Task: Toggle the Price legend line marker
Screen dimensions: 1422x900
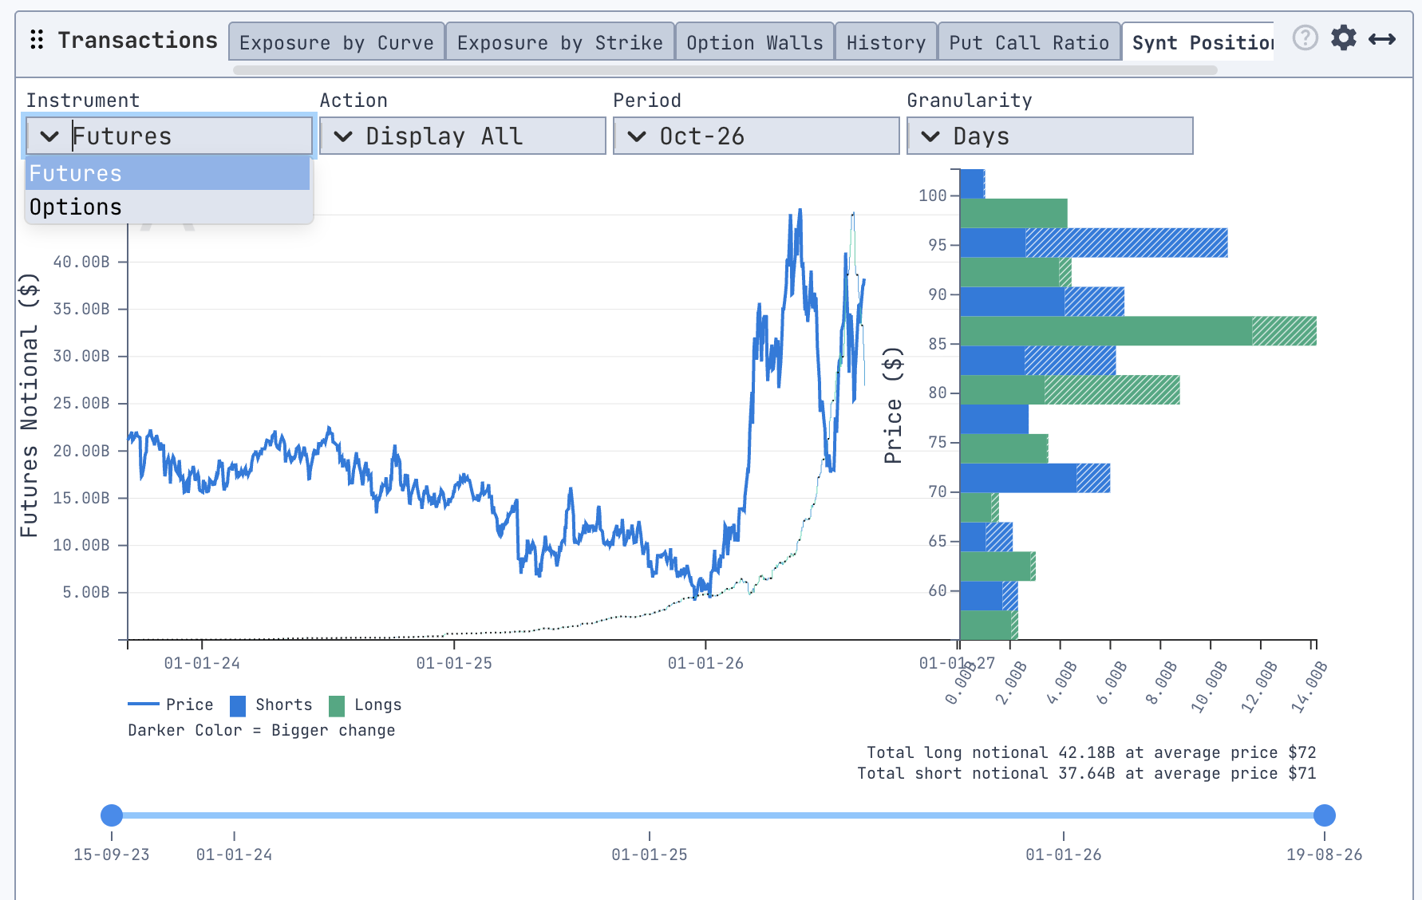Action: (x=144, y=705)
